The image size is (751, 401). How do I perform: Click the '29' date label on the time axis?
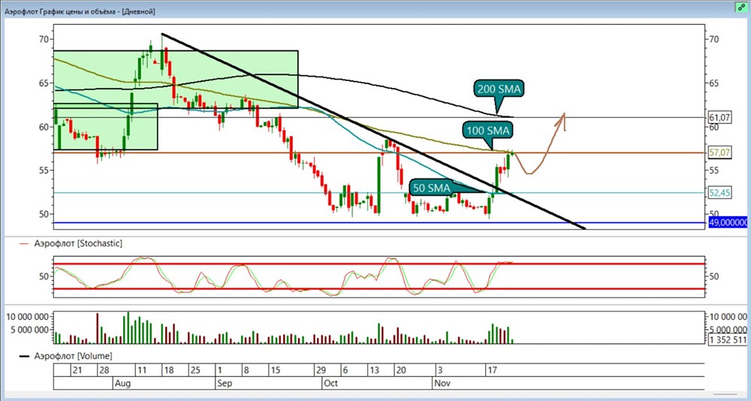(321, 370)
